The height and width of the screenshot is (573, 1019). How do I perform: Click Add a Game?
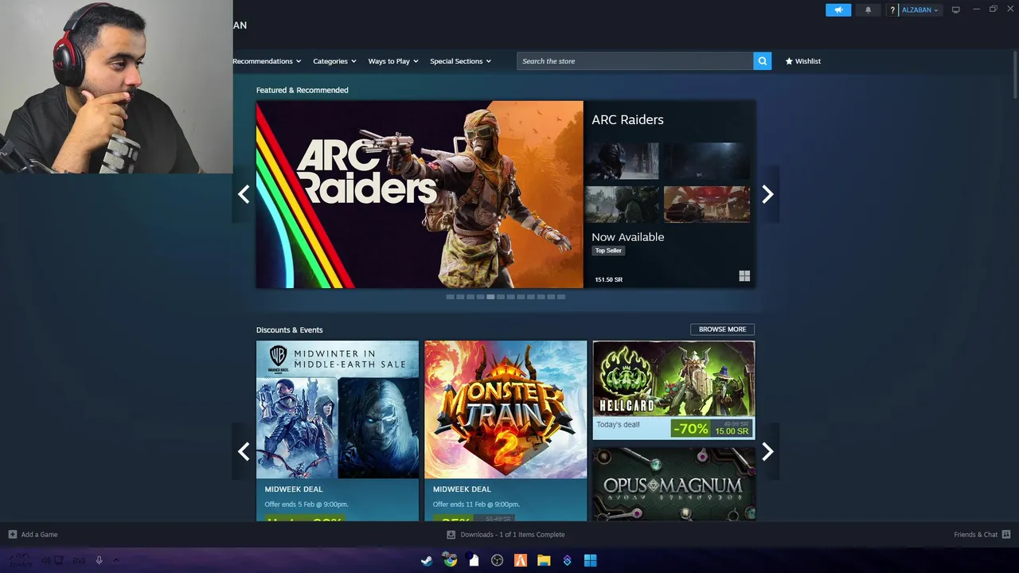39,535
